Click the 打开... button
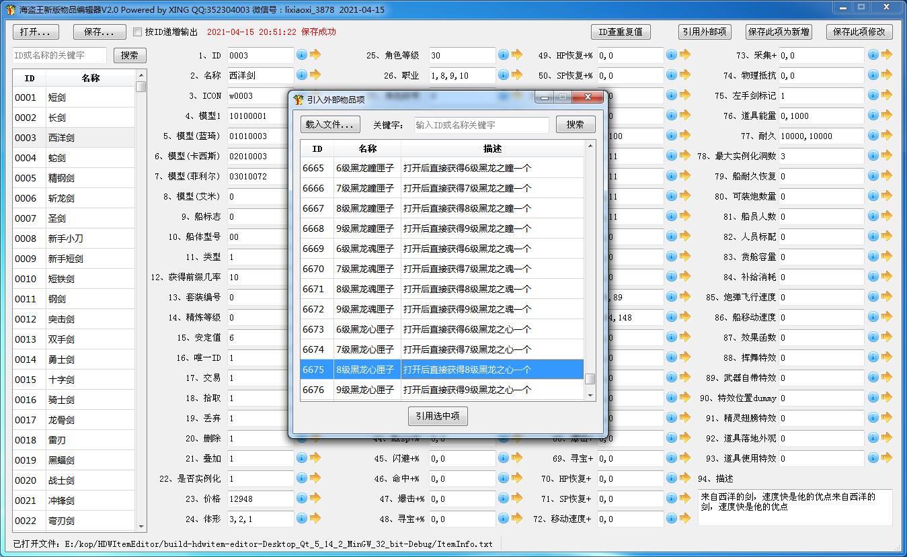 (36, 32)
